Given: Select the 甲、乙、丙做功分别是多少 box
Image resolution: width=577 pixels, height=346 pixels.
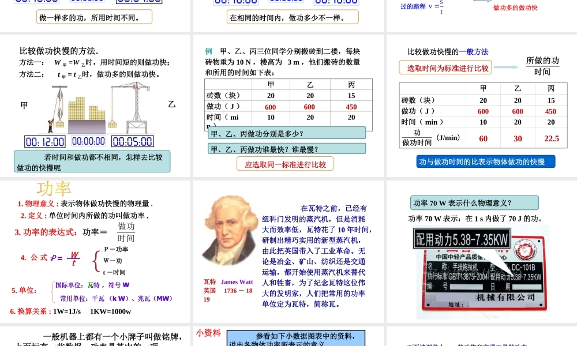Looking at the screenshot, I should pos(286,133).
